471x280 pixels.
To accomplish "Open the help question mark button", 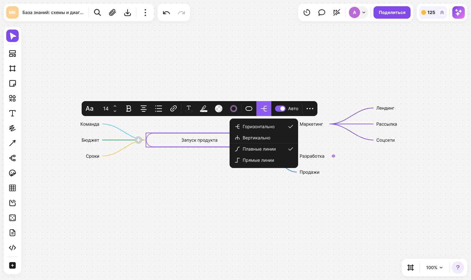I will [x=458, y=268].
